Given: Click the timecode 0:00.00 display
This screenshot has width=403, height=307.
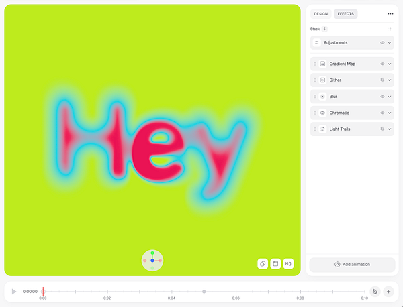Looking at the screenshot, I should click(x=30, y=292).
